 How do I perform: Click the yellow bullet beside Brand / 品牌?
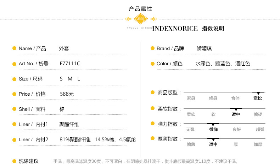coord(152,48)
